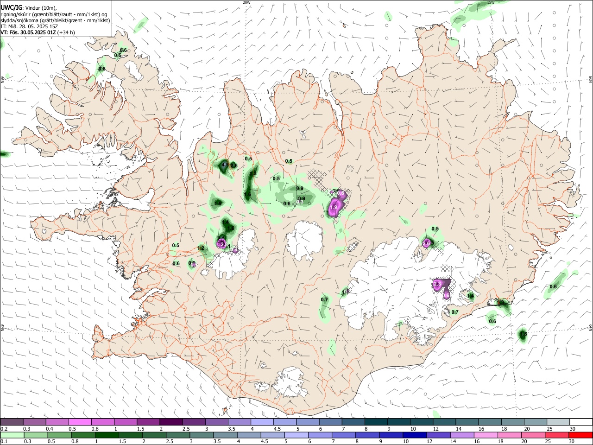The width and height of the screenshot is (593, 445).
Task: Pick the darkest purple 2–2.5 swatch, upper legend
Action: [x=171, y=422]
